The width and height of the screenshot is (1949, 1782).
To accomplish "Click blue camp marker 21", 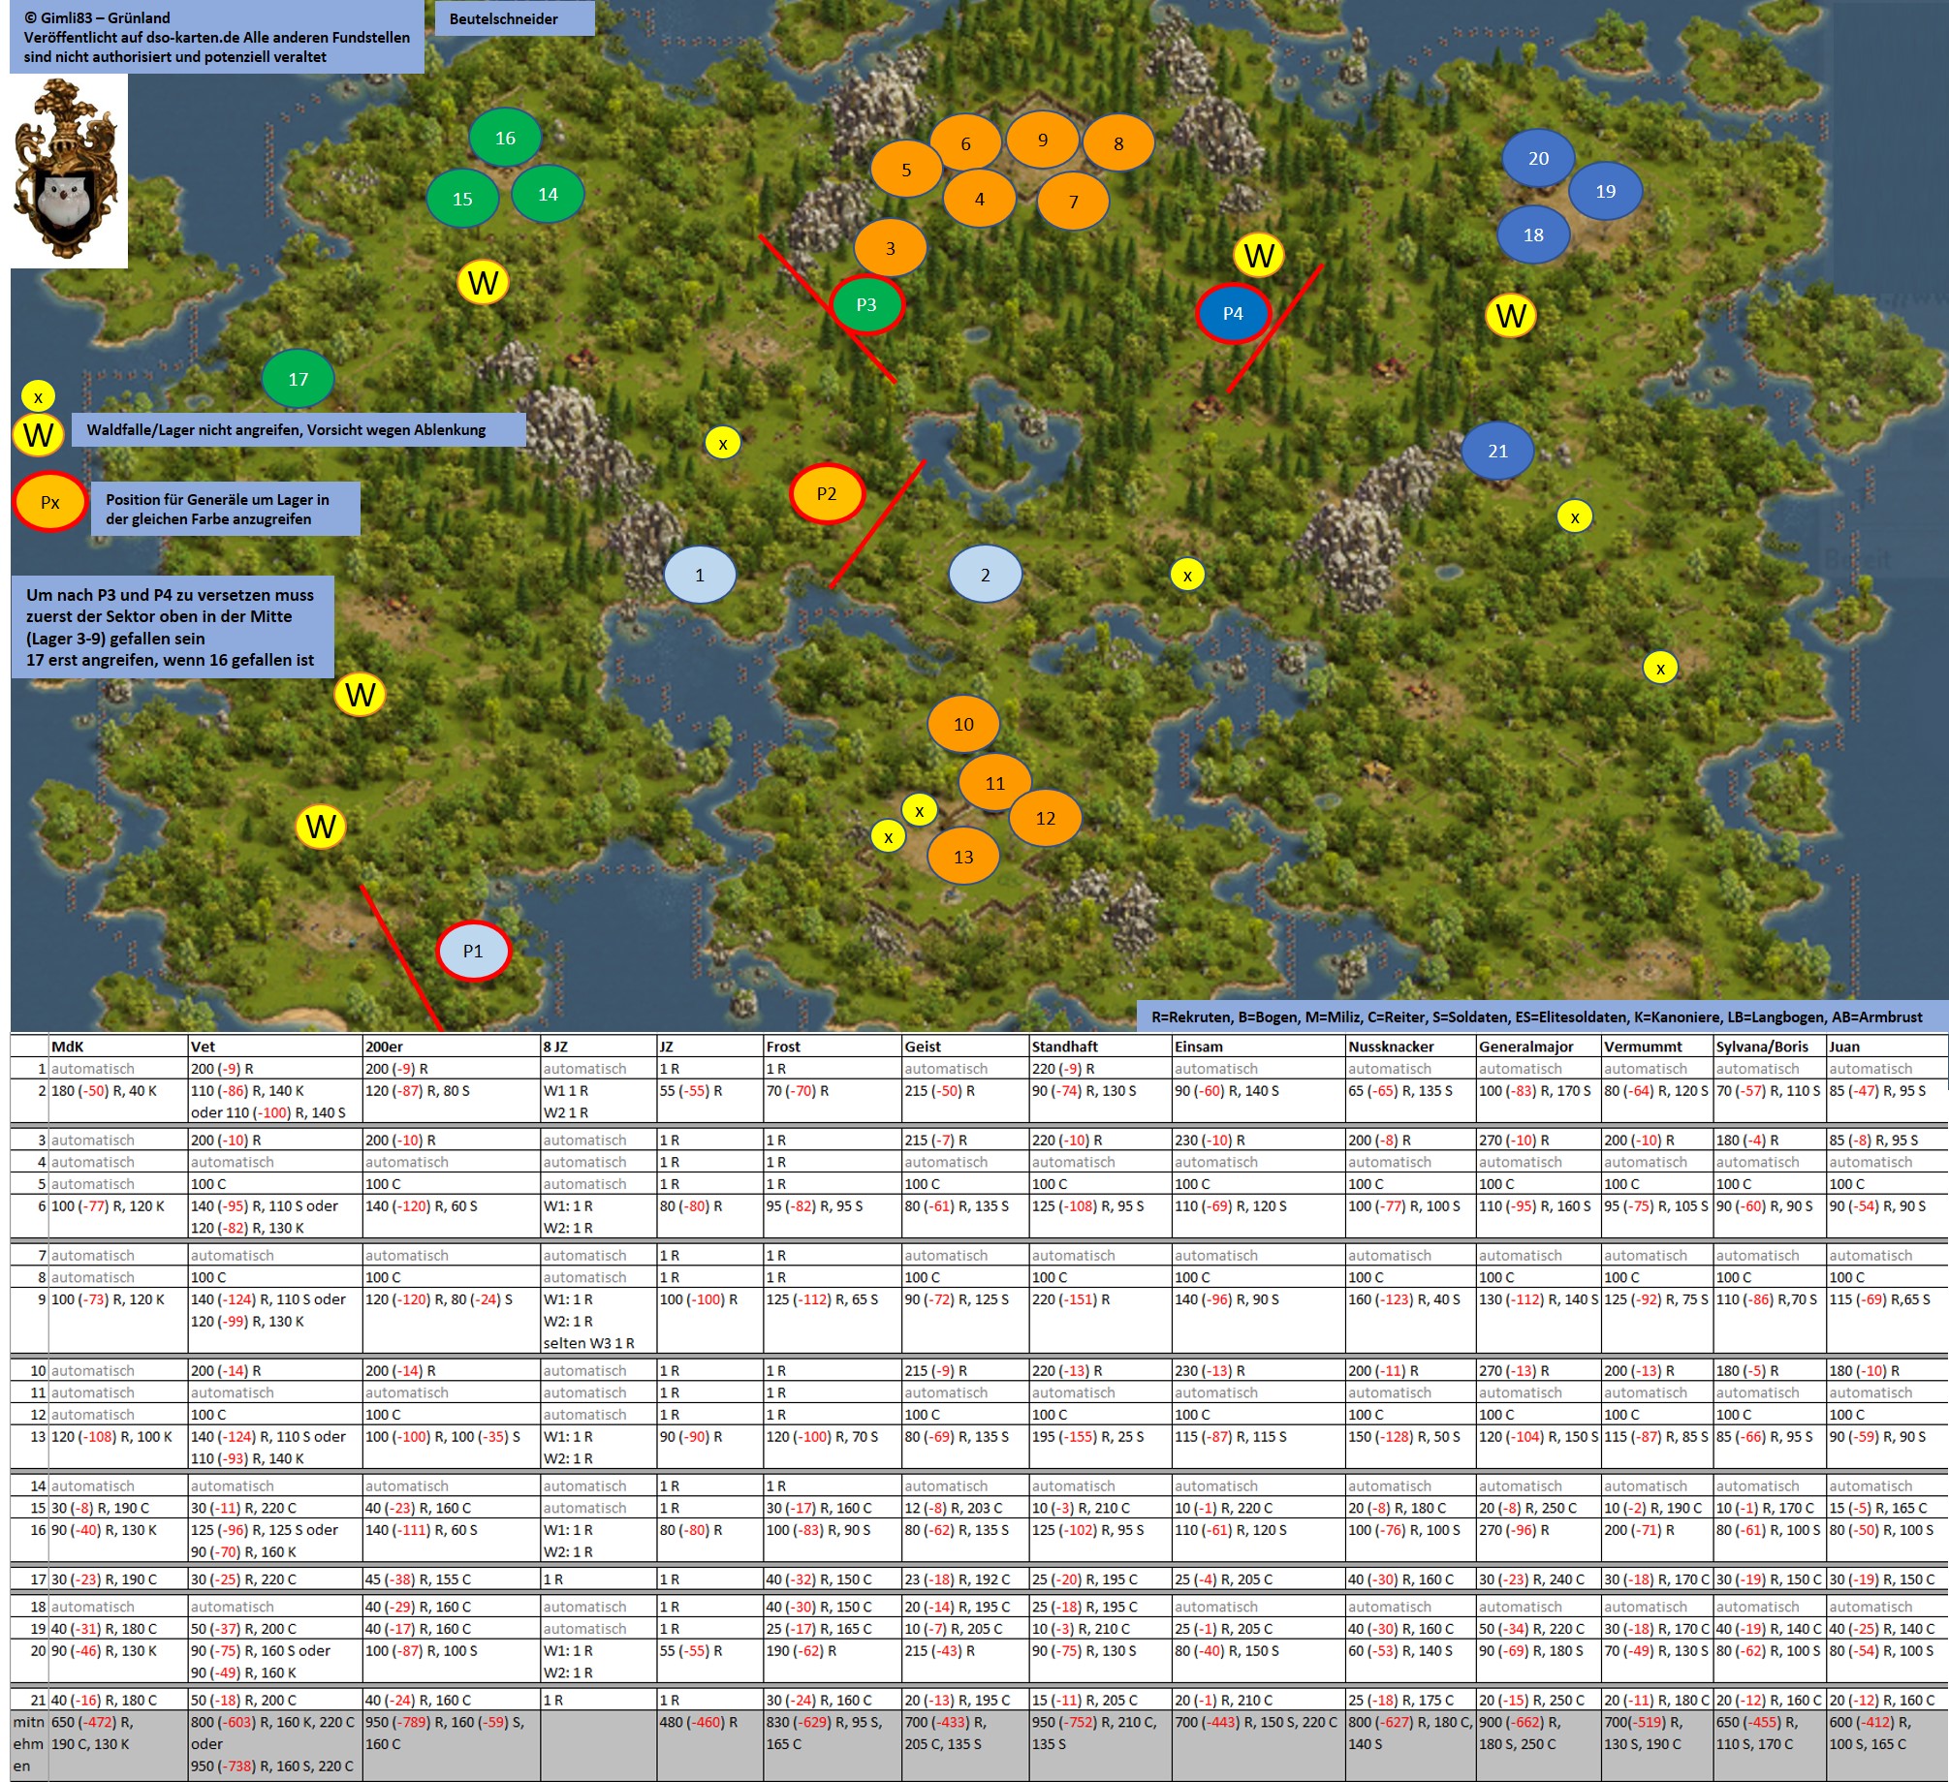I will (x=1497, y=451).
